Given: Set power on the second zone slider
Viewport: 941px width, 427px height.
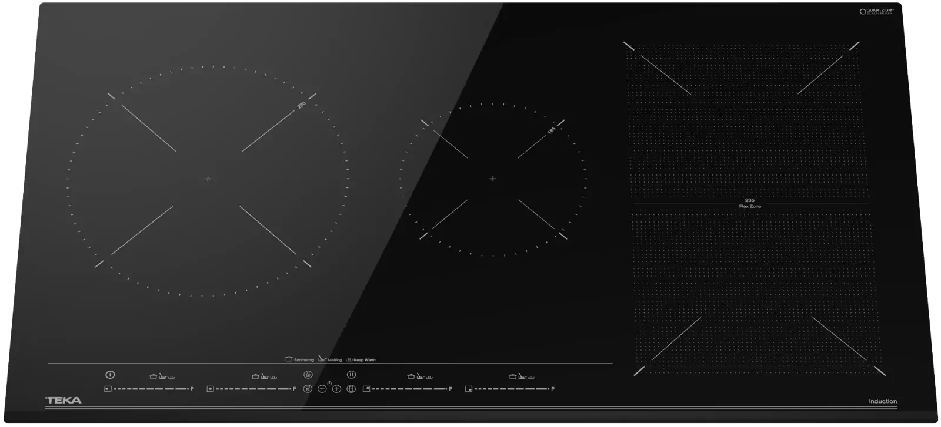Looking at the screenshot, I should pyautogui.click(x=253, y=389).
